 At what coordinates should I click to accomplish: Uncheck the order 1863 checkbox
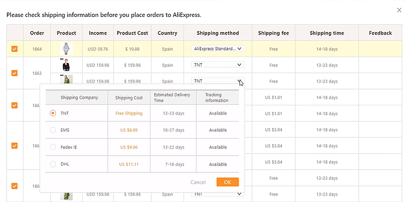pyautogui.click(x=14, y=73)
